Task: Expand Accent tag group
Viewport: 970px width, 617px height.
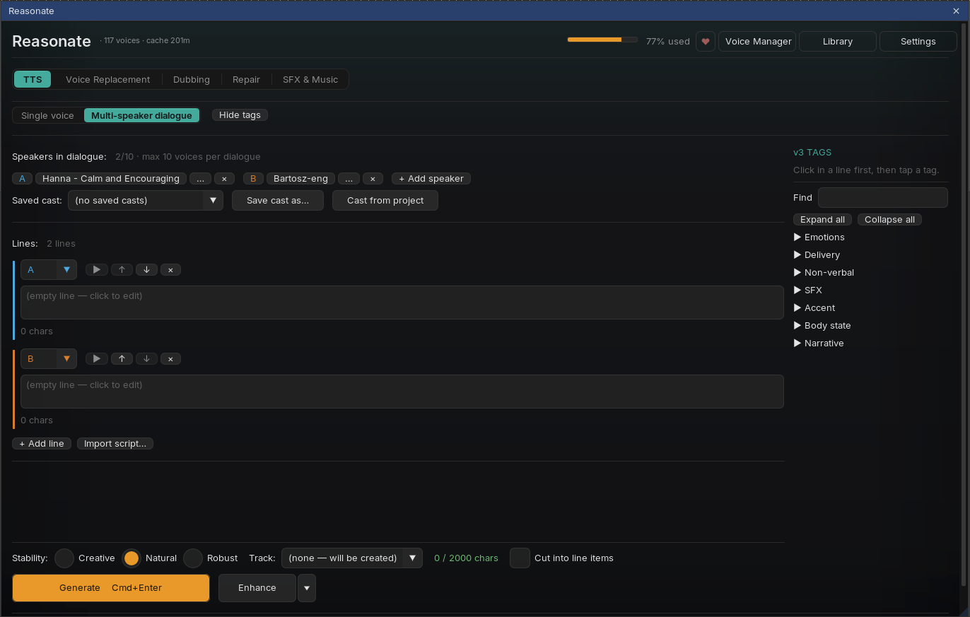Action: pyautogui.click(x=814, y=308)
